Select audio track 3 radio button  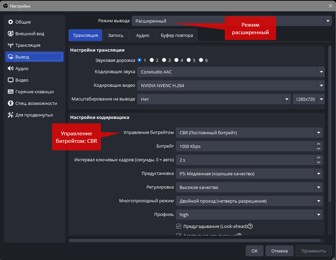click(x=164, y=60)
